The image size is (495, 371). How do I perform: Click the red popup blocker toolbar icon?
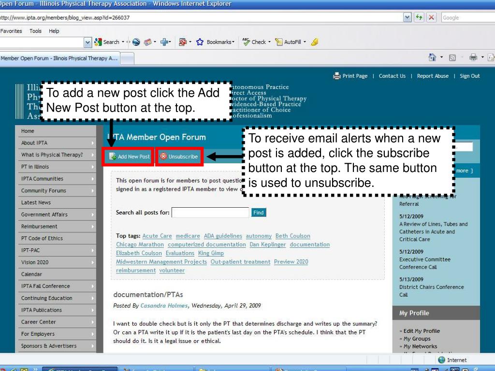click(x=182, y=42)
